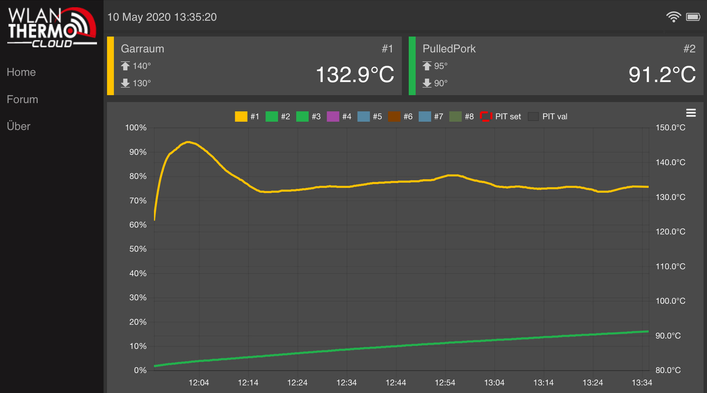Open the Über menu item

(x=18, y=126)
